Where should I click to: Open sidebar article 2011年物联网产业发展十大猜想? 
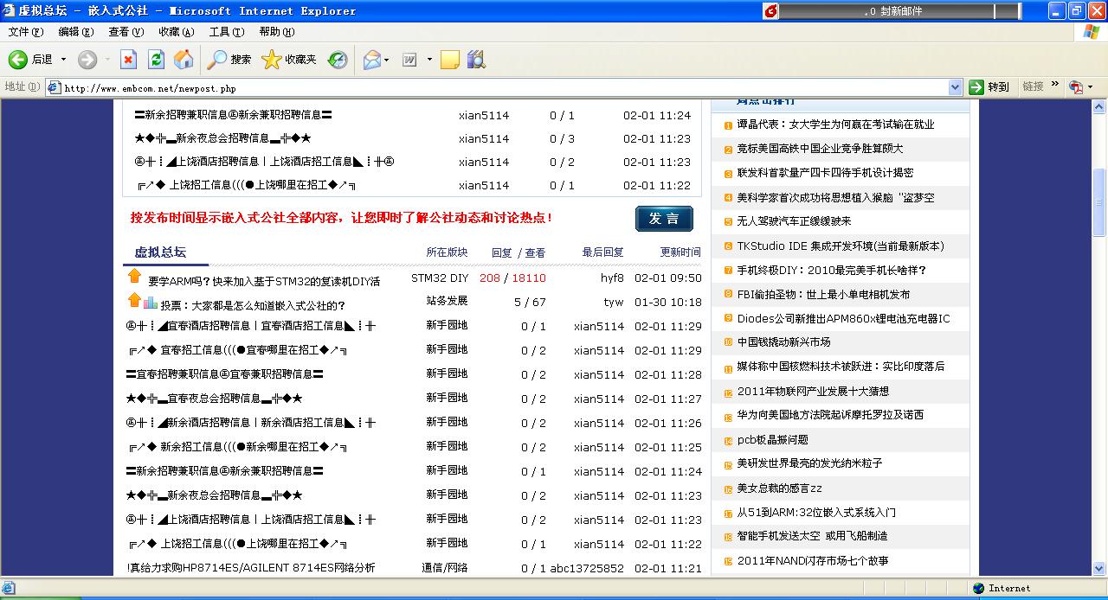[813, 391]
